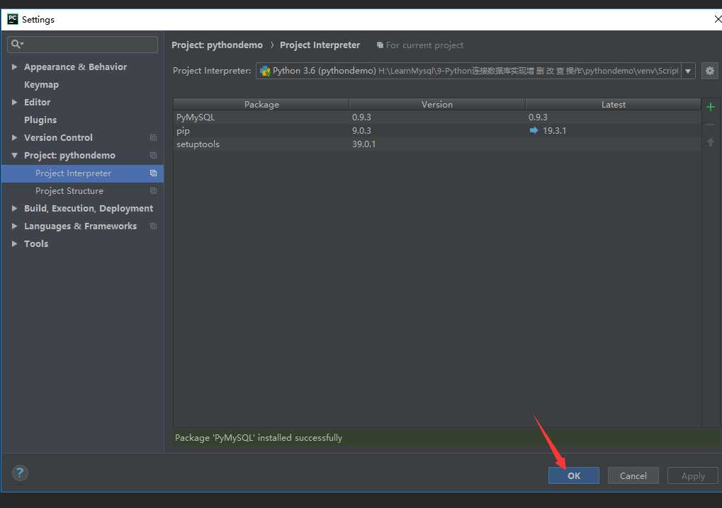Click the search magnifier icon
The image size is (722, 508).
click(x=16, y=44)
